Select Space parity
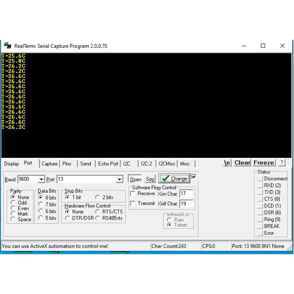This screenshot has height=294, width=294. (x=21, y=219)
